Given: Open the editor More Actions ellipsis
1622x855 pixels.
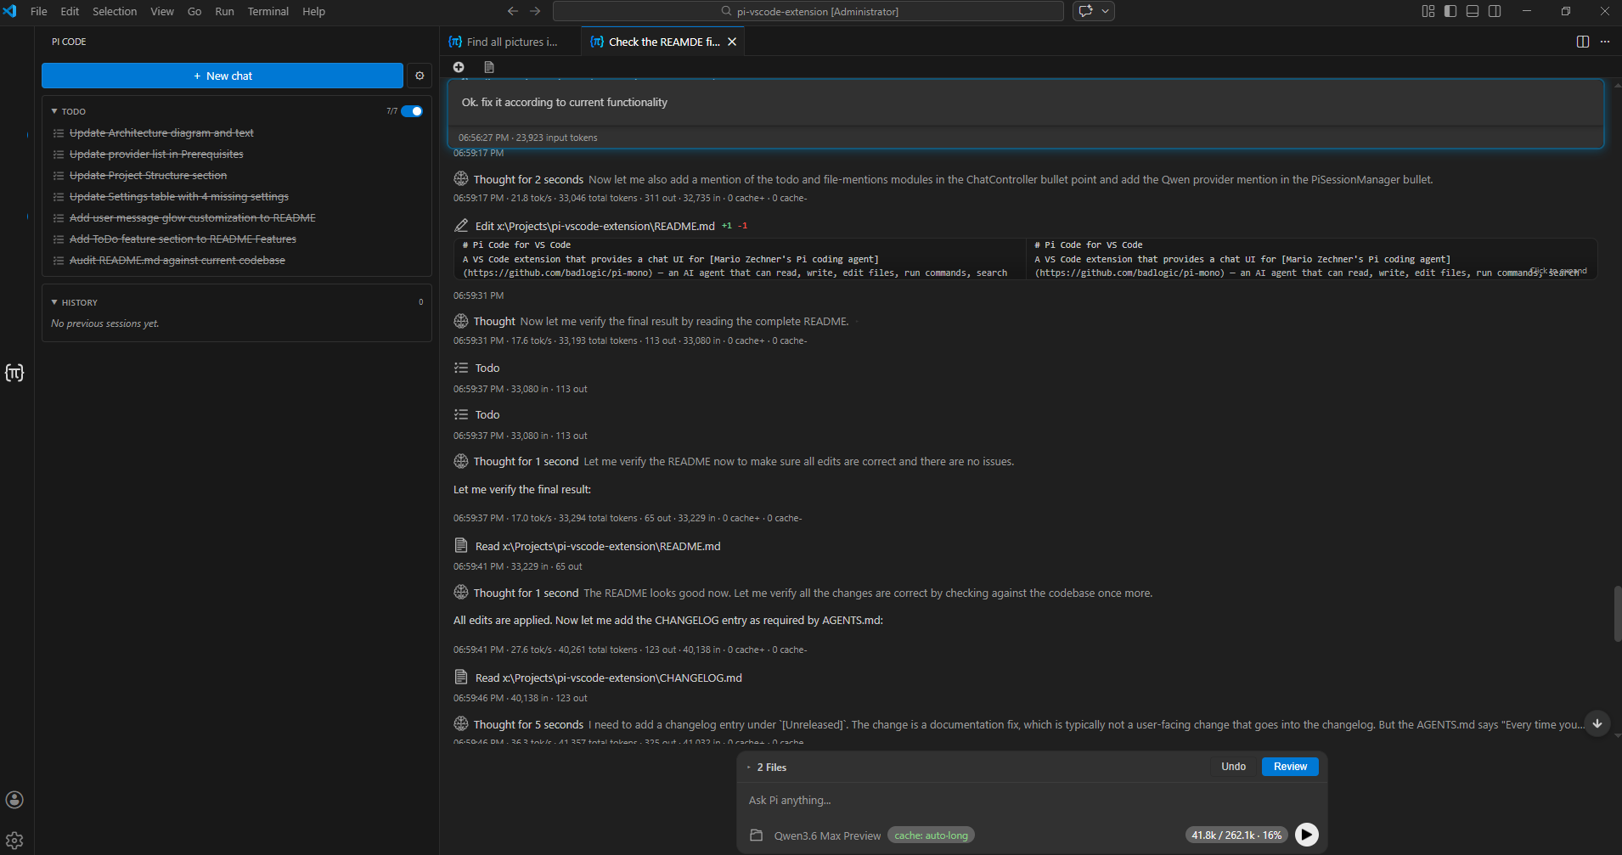Looking at the screenshot, I should coord(1605,42).
